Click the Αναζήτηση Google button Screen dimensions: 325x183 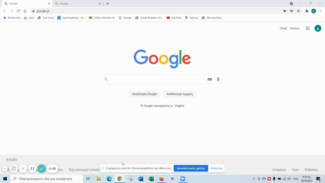[144, 94]
